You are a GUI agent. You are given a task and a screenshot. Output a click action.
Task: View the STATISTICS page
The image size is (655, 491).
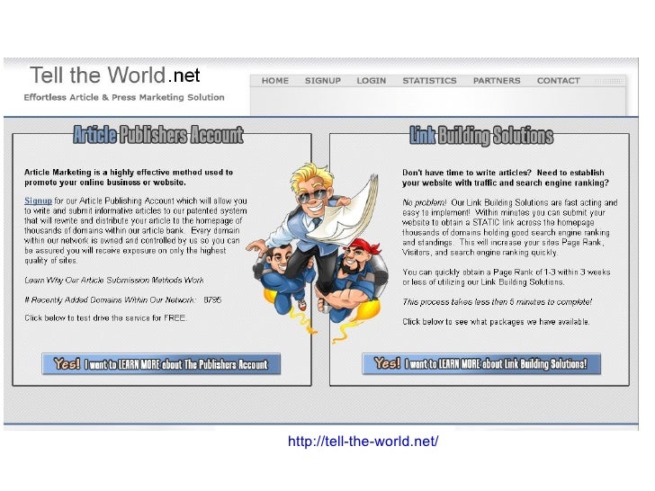pos(429,81)
